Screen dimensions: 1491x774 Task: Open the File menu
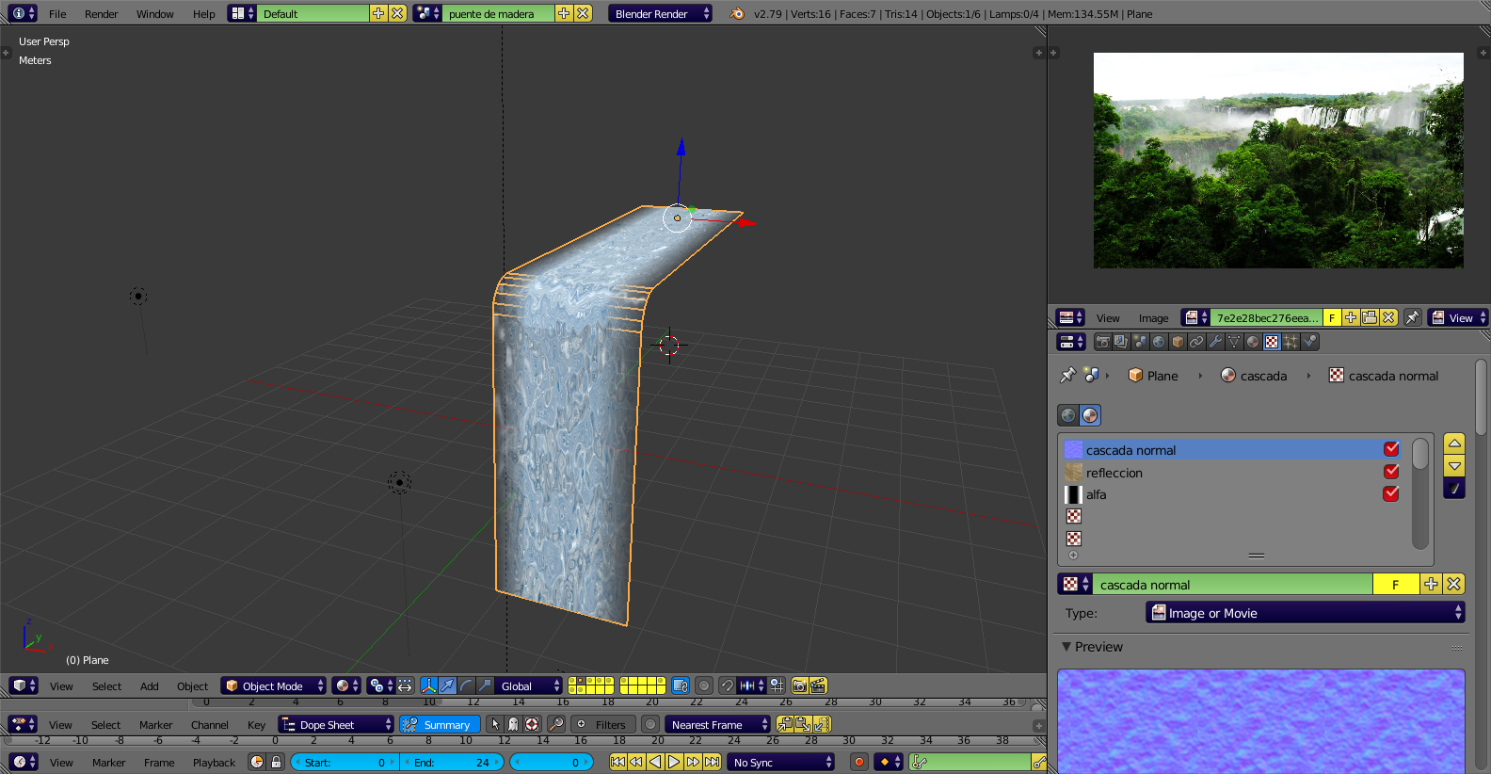click(57, 14)
